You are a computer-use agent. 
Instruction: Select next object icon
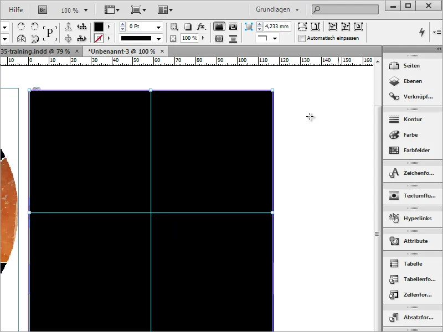[81, 38]
